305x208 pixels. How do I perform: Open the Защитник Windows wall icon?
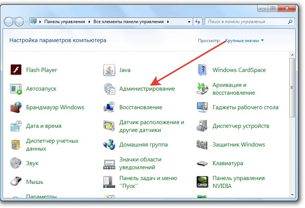click(202, 145)
